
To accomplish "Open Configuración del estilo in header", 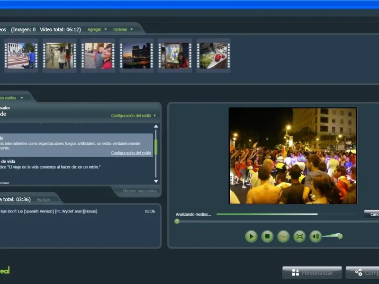I will point(134,115).
